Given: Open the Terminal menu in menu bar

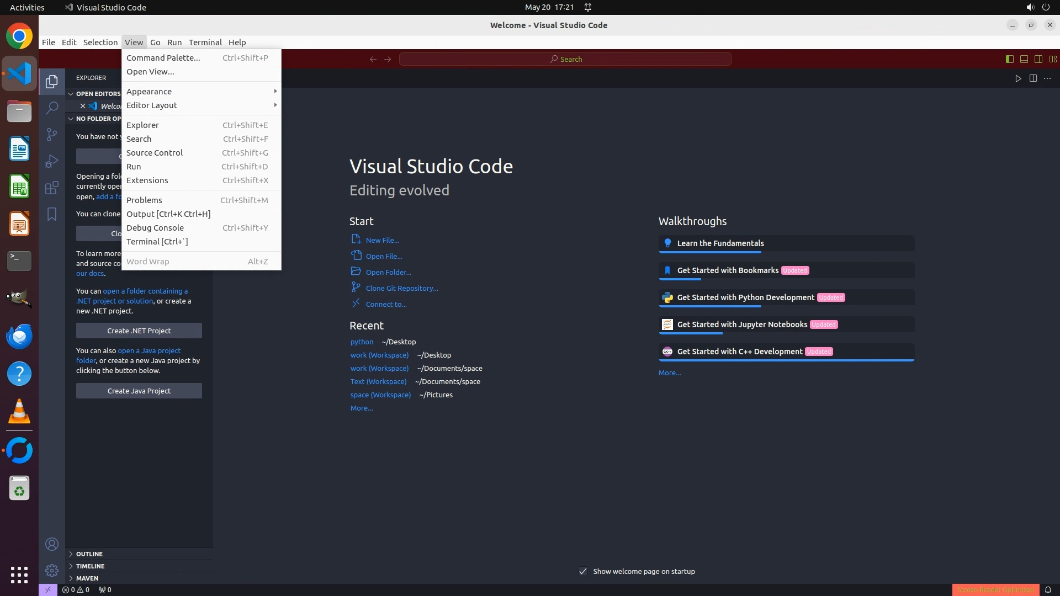Looking at the screenshot, I should [x=205, y=42].
